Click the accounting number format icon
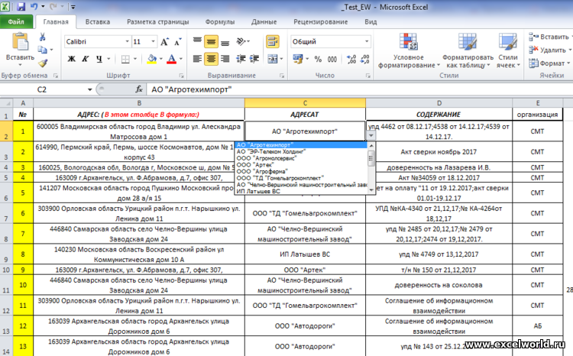573x356 pixels. pos(298,59)
